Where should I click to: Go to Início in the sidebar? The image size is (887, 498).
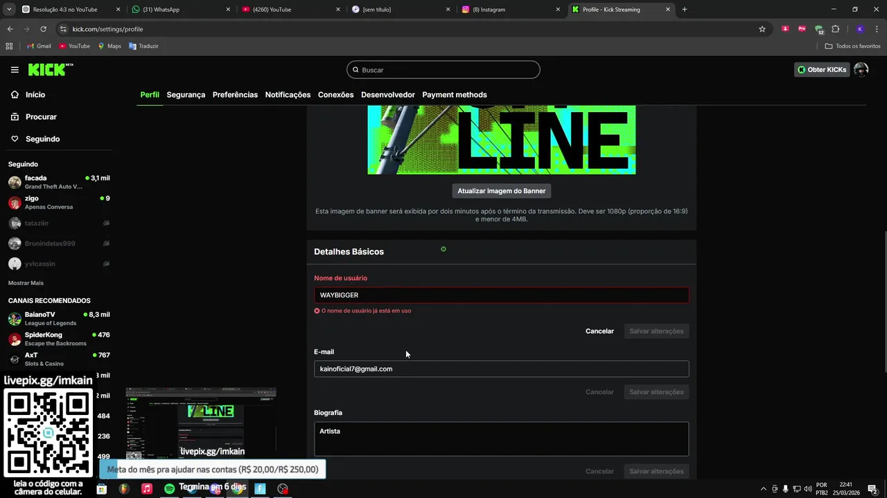click(35, 95)
